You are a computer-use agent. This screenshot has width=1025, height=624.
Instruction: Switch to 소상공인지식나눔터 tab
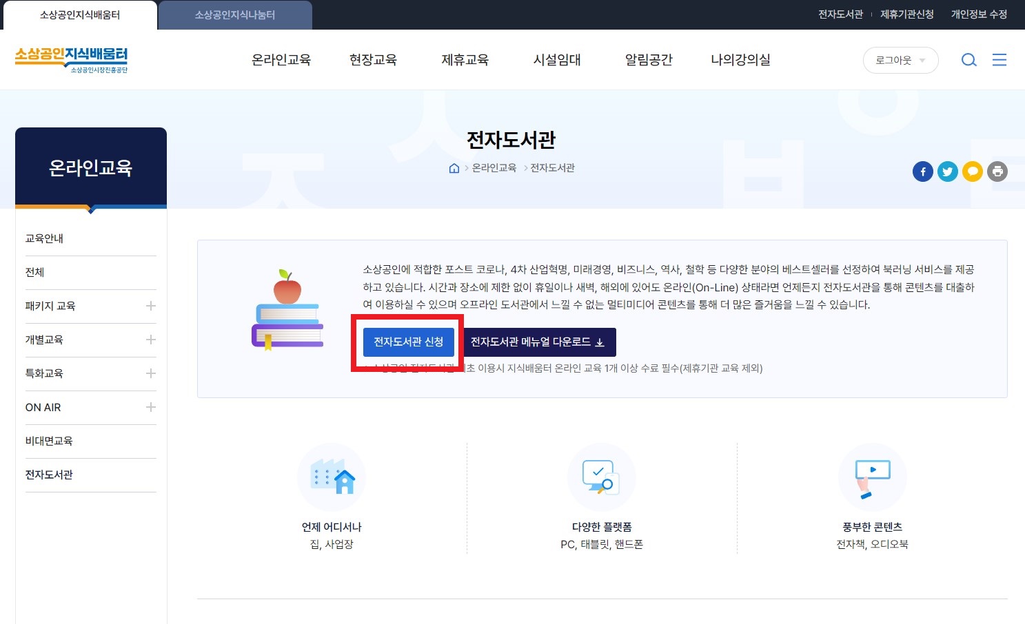235,15
